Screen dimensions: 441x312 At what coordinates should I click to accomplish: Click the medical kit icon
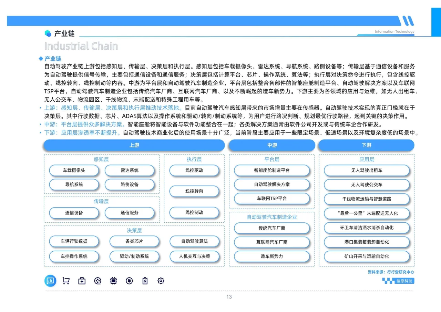tap(82, 281)
